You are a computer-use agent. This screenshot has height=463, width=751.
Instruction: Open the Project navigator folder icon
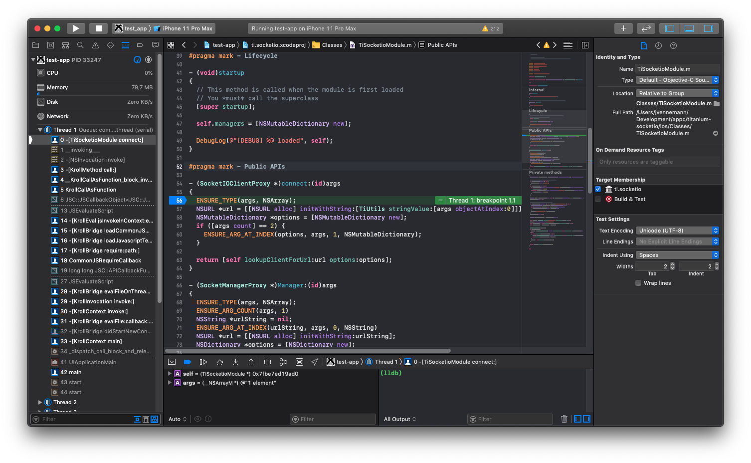(x=35, y=45)
